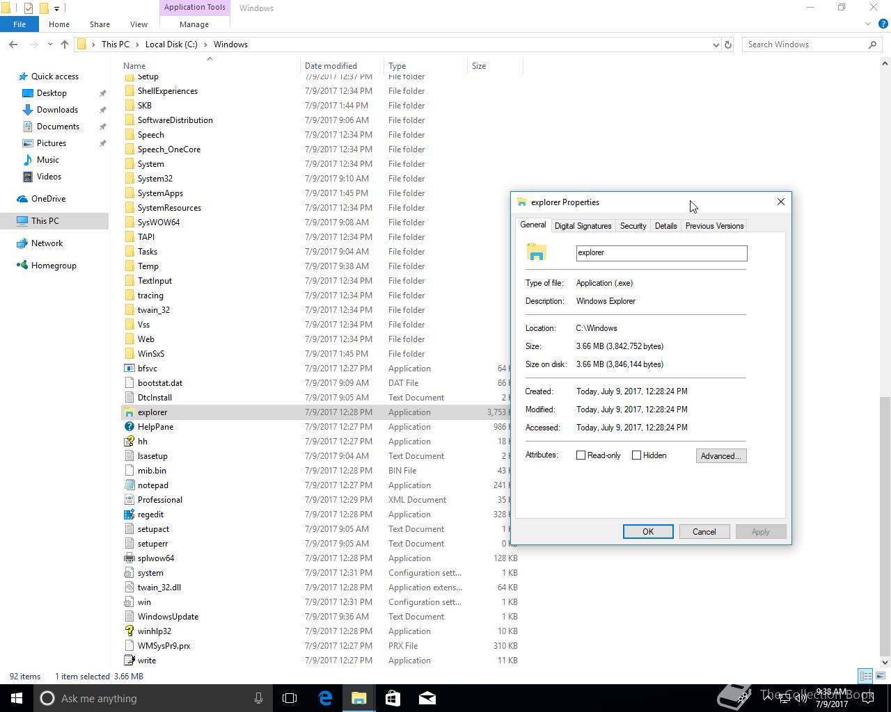Select the twain_32.dll file
Viewport: 891px width, 712px height.
pos(159,588)
